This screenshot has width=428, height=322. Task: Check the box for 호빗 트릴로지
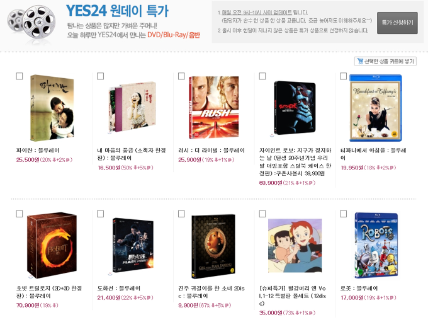tap(20, 214)
